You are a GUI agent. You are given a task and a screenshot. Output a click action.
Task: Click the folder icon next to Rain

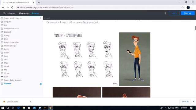tap(2, 77)
